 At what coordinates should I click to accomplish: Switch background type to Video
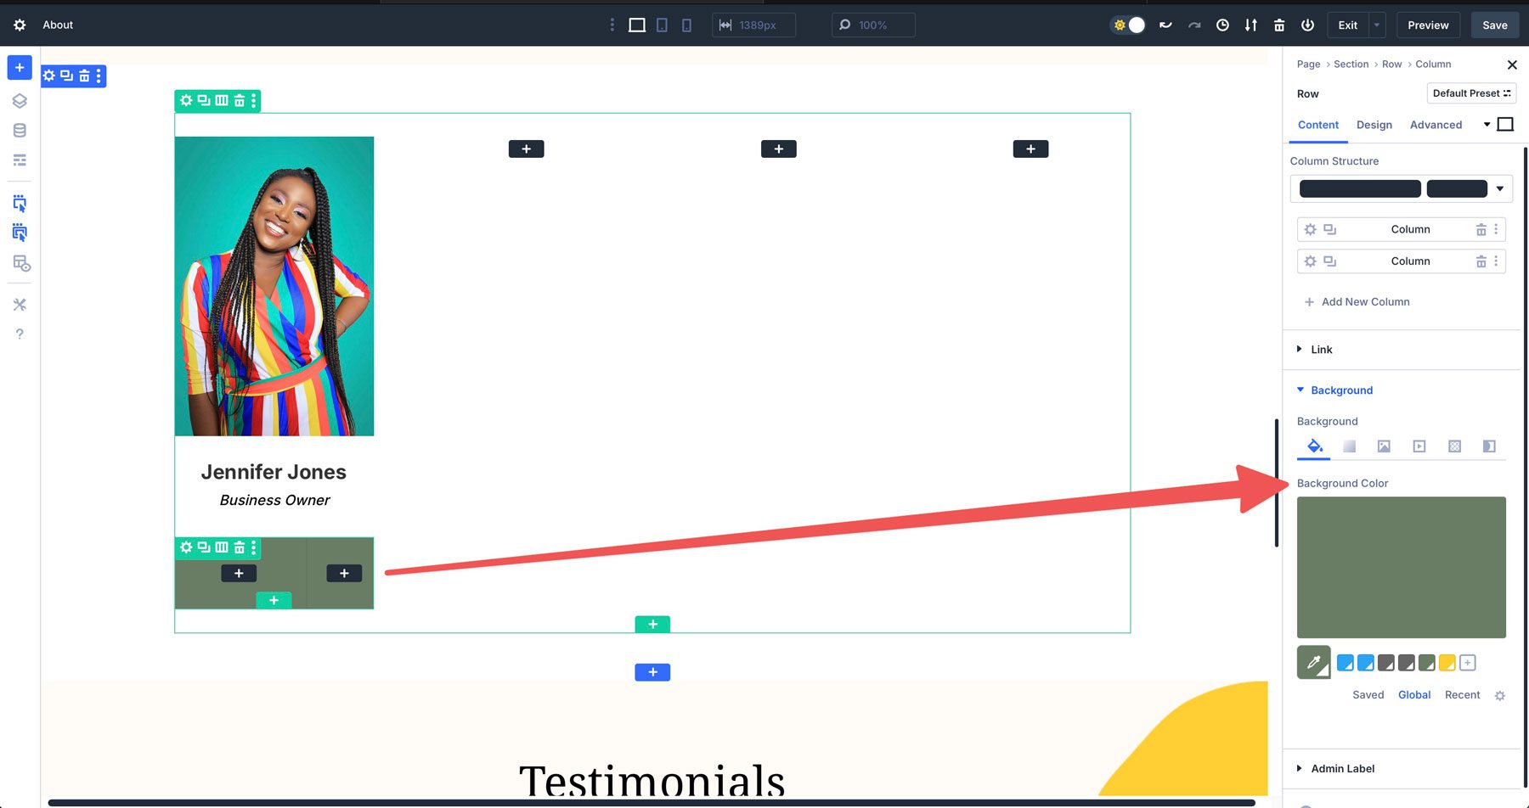pyautogui.click(x=1419, y=446)
